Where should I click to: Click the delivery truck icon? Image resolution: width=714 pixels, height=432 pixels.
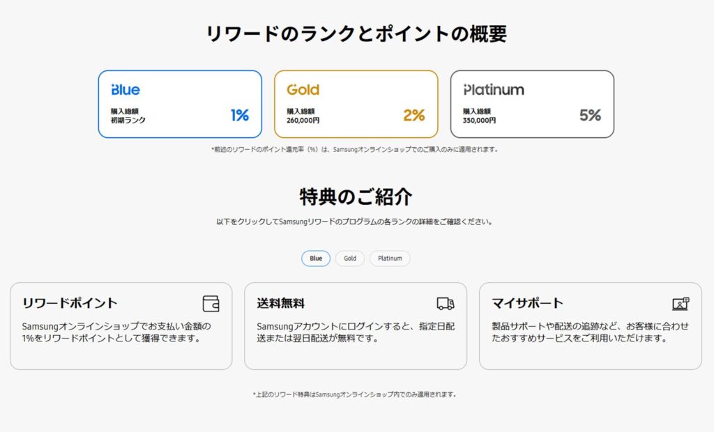point(446,304)
